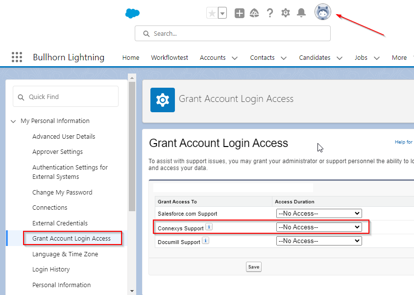
Task: Open Login History
Action: 51,270
